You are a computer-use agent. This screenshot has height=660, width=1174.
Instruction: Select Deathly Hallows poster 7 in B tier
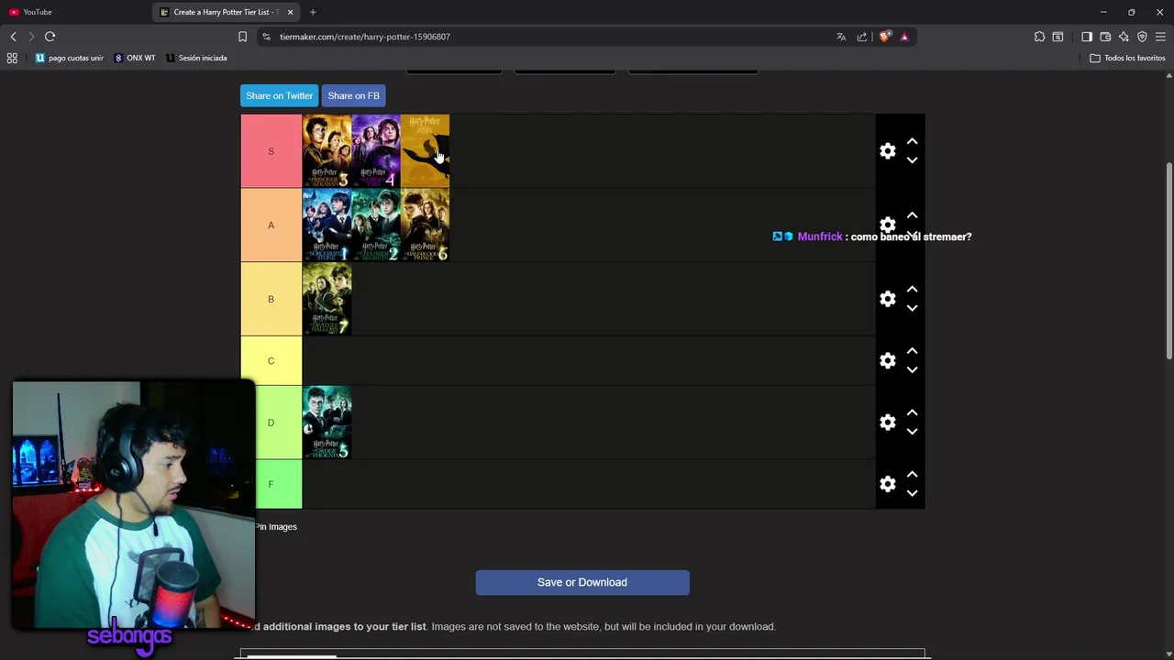click(327, 299)
